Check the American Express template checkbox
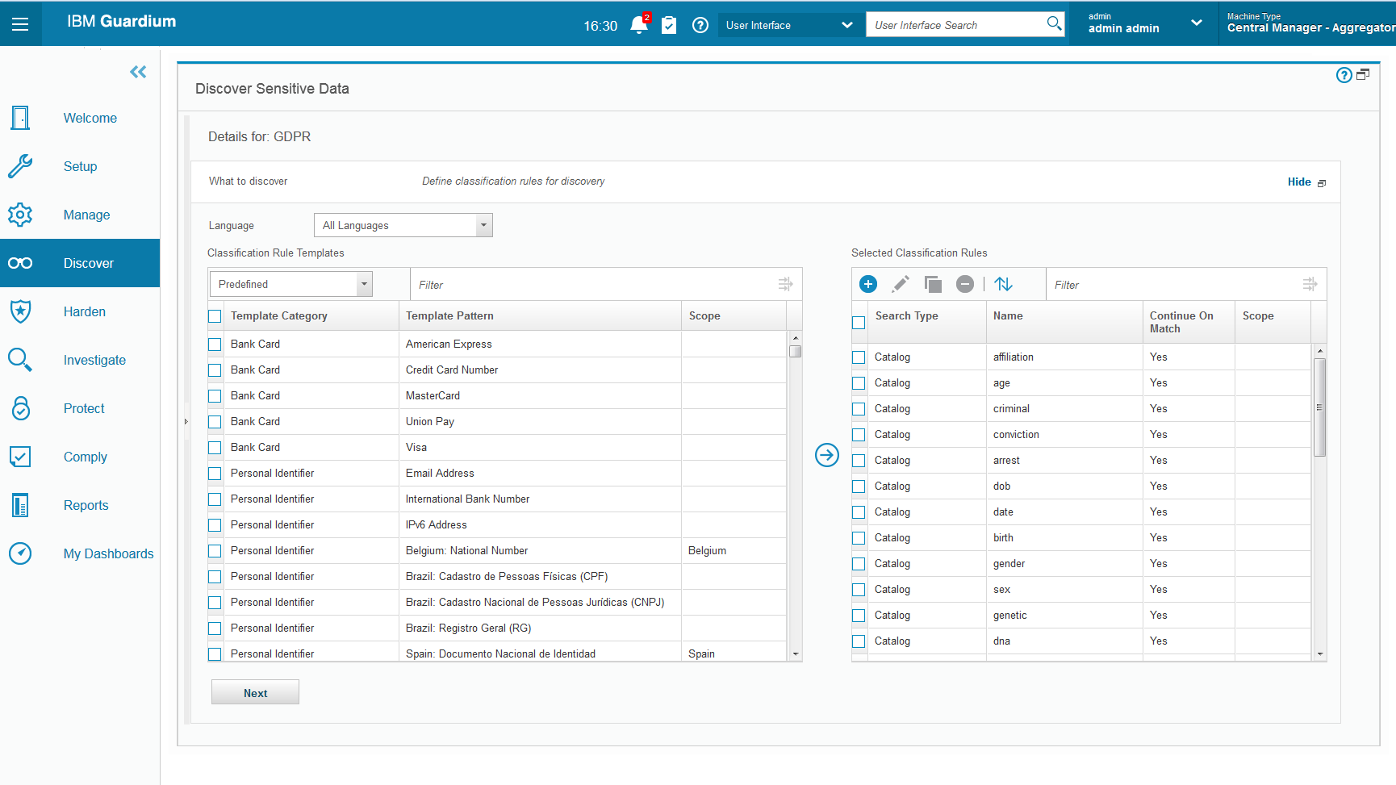Viewport: 1396px width, 785px height. pyautogui.click(x=215, y=344)
